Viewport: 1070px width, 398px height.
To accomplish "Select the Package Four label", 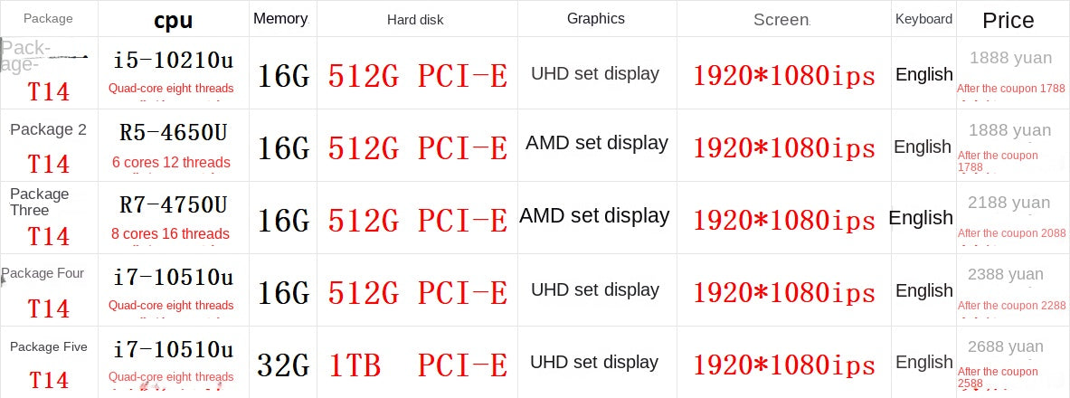I will click(43, 273).
